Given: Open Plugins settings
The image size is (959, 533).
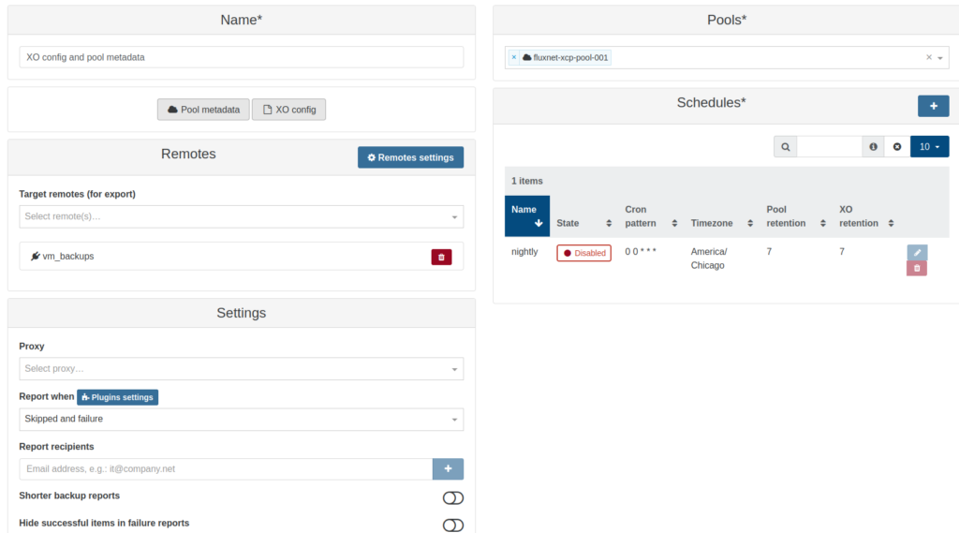Looking at the screenshot, I should [117, 397].
